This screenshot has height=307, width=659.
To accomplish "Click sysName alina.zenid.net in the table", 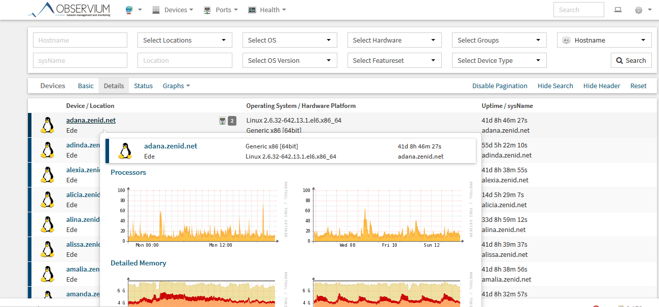I will point(504,229).
